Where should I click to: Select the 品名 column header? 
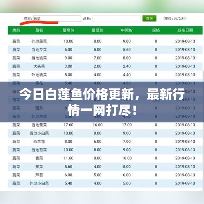pyautogui.click(x=39, y=30)
